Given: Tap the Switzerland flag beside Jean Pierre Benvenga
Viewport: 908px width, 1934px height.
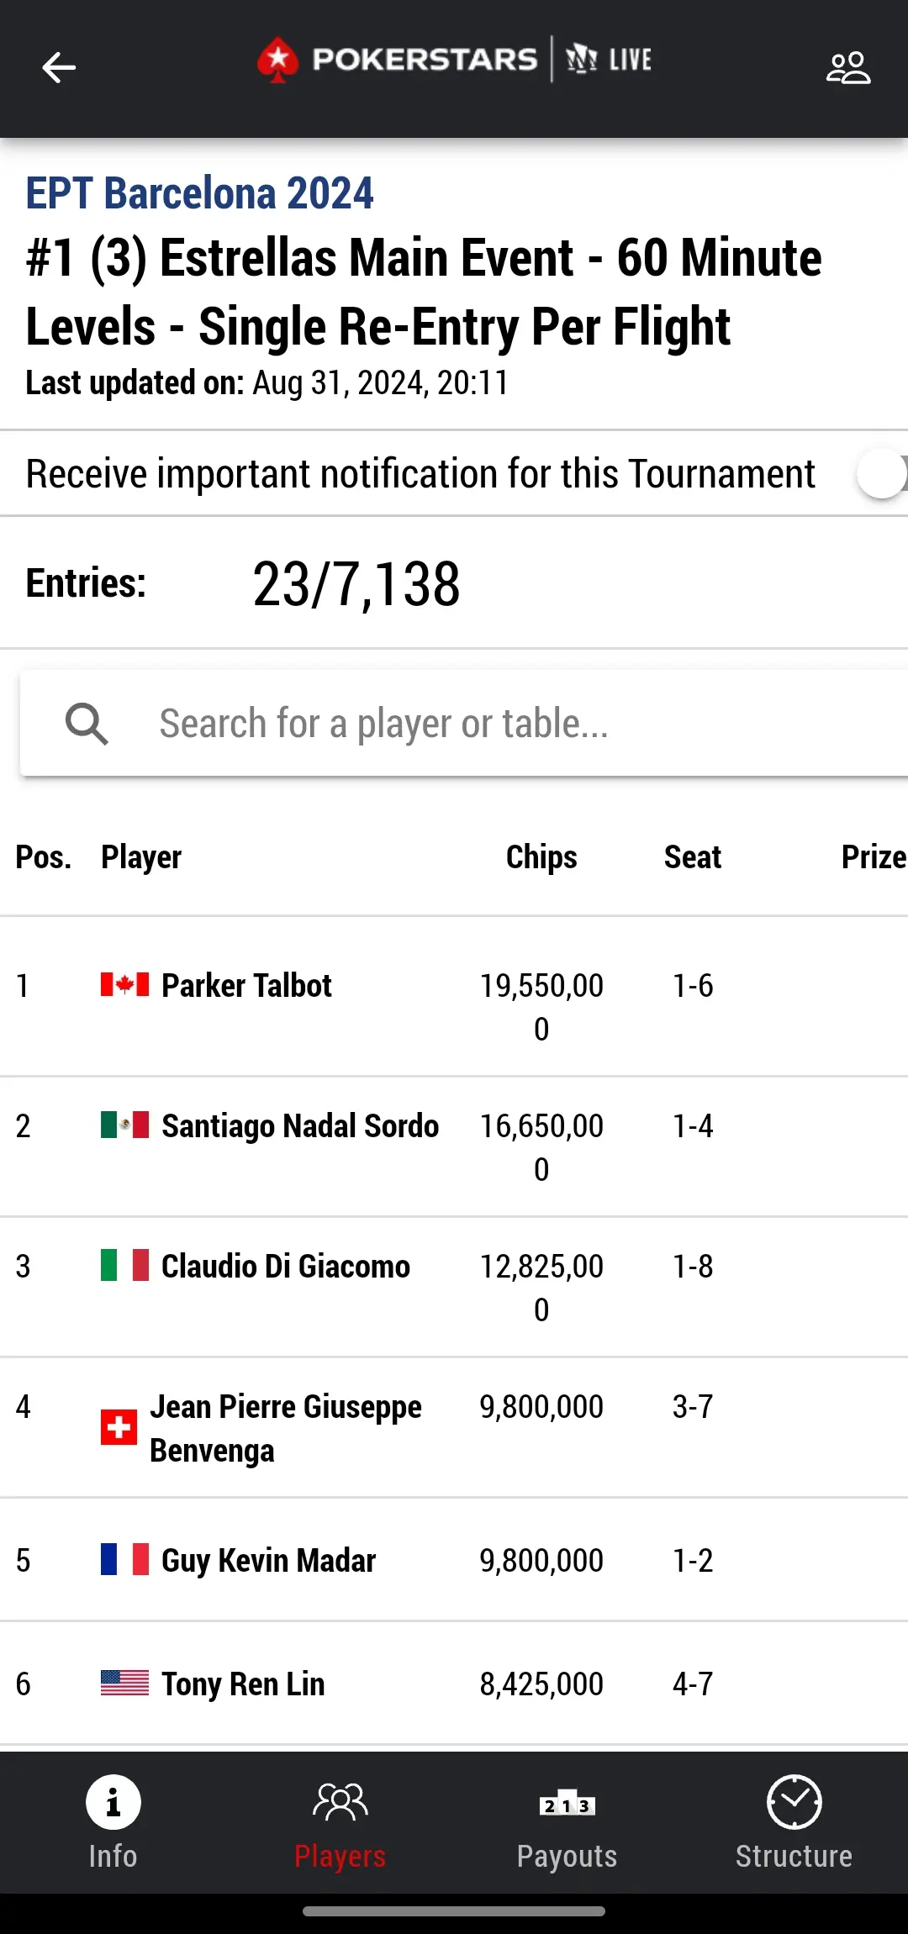Looking at the screenshot, I should pyautogui.click(x=119, y=1427).
